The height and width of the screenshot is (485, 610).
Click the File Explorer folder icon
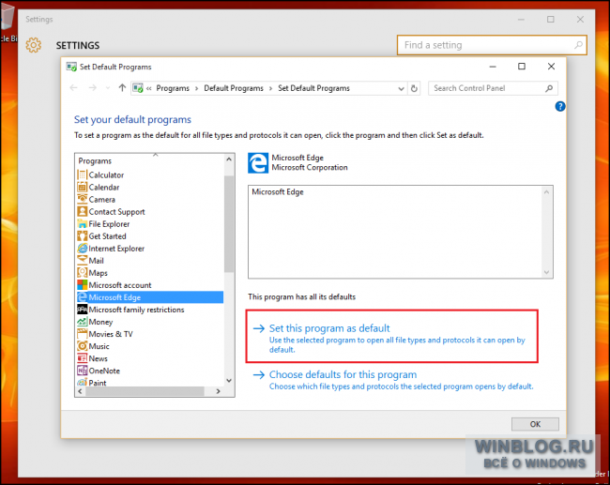tap(82, 224)
